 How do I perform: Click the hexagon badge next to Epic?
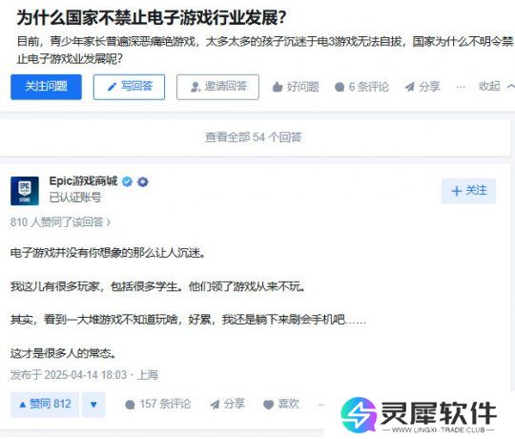tap(142, 181)
